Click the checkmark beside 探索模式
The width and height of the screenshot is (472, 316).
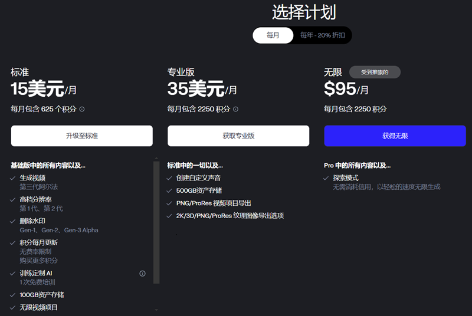(x=326, y=178)
